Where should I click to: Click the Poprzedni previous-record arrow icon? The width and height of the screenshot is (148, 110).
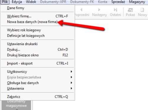click(x=81, y=10)
